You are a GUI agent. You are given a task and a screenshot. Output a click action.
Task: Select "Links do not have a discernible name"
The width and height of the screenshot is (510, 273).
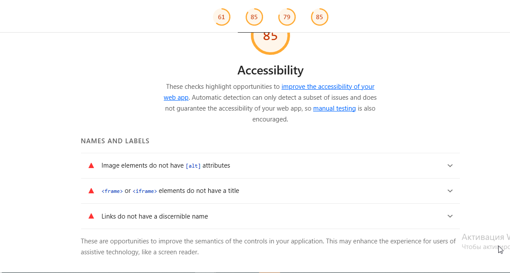click(x=155, y=216)
